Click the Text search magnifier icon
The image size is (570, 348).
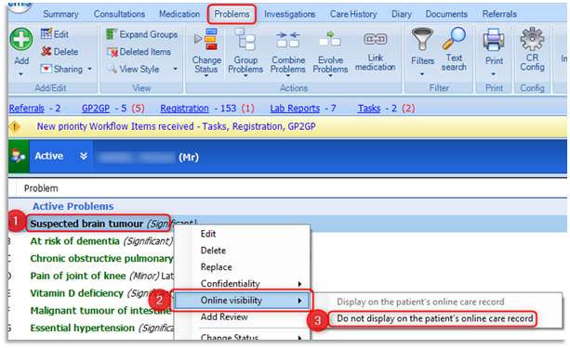[454, 38]
